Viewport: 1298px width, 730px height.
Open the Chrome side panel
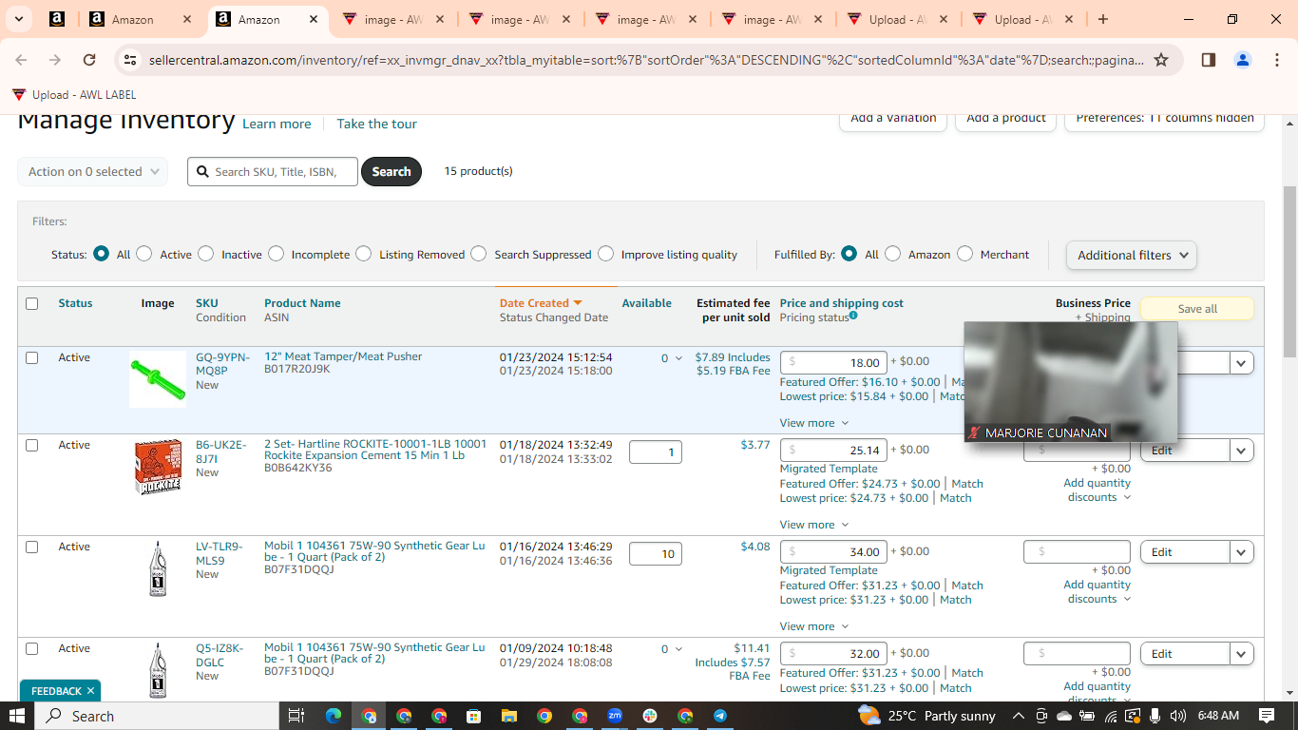coord(1209,60)
